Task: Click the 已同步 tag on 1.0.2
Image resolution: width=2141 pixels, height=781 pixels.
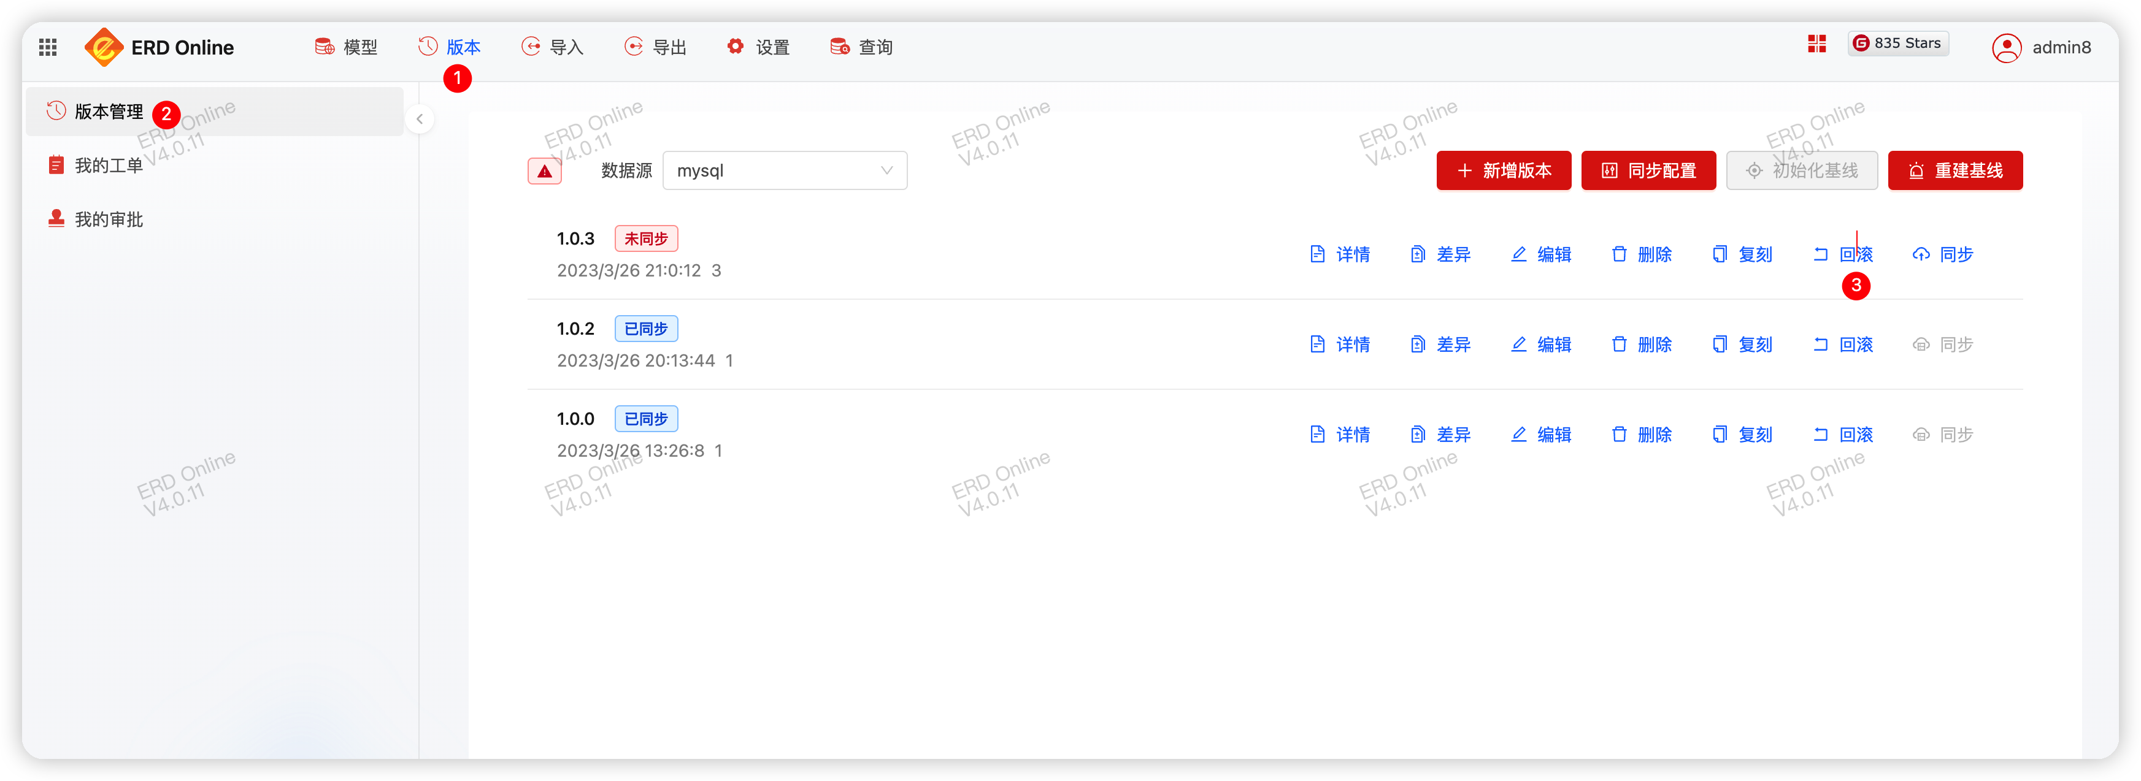Action: tap(646, 328)
